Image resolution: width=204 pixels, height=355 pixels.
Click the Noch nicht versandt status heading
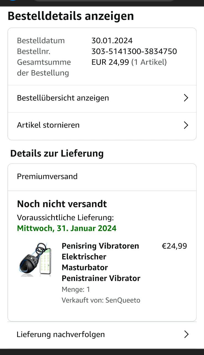pyautogui.click(x=62, y=204)
